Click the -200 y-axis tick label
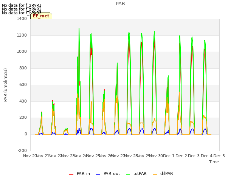The width and height of the screenshot is (242, 181). pos(22,150)
